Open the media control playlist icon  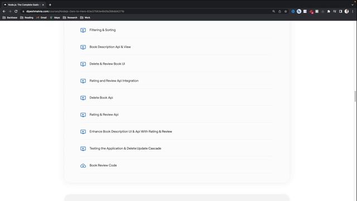click(335, 11)
